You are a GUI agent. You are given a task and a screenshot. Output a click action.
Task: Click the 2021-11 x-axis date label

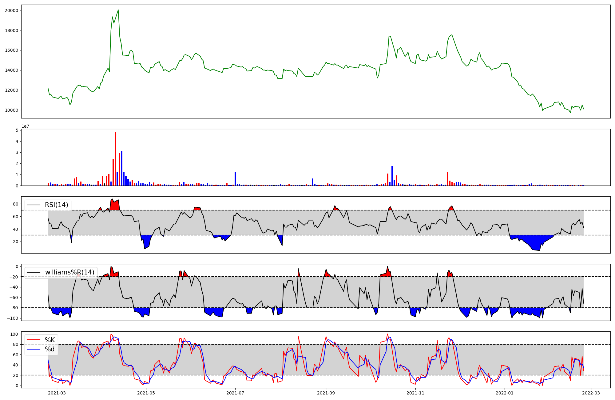click(415, 393)
